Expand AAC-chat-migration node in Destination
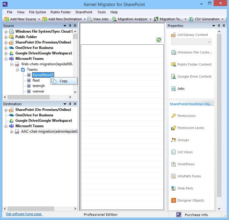 coord(11,132)
